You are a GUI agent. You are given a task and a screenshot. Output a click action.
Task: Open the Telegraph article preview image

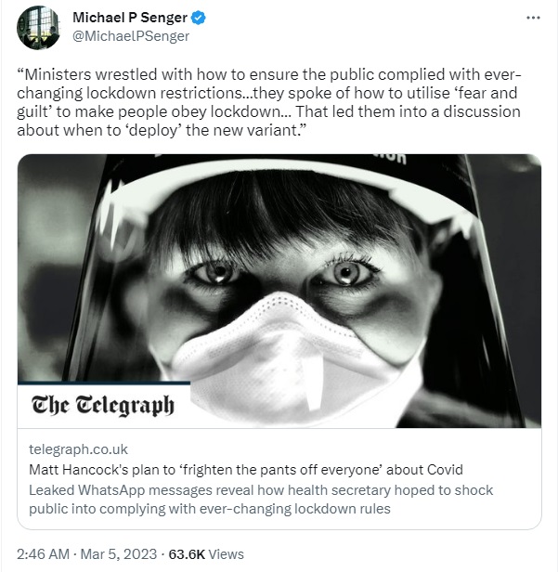[279, 291]
